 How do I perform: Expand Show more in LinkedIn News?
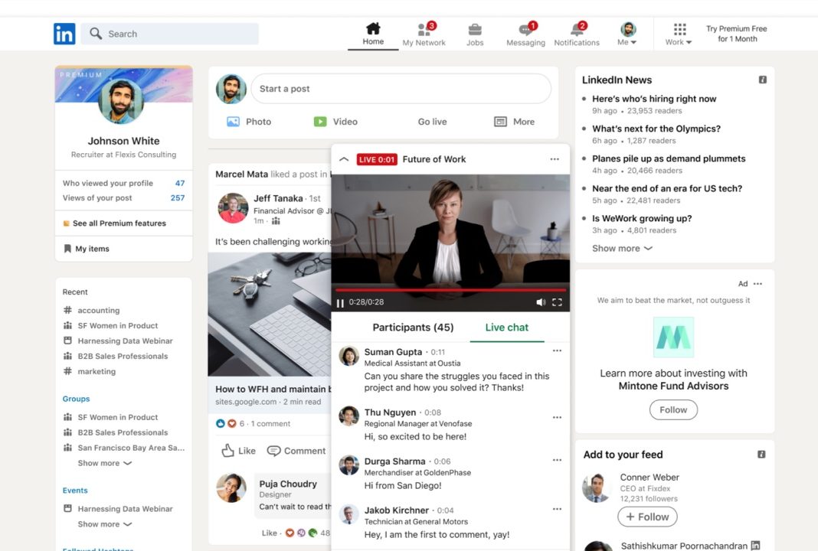tap(622, 249)
